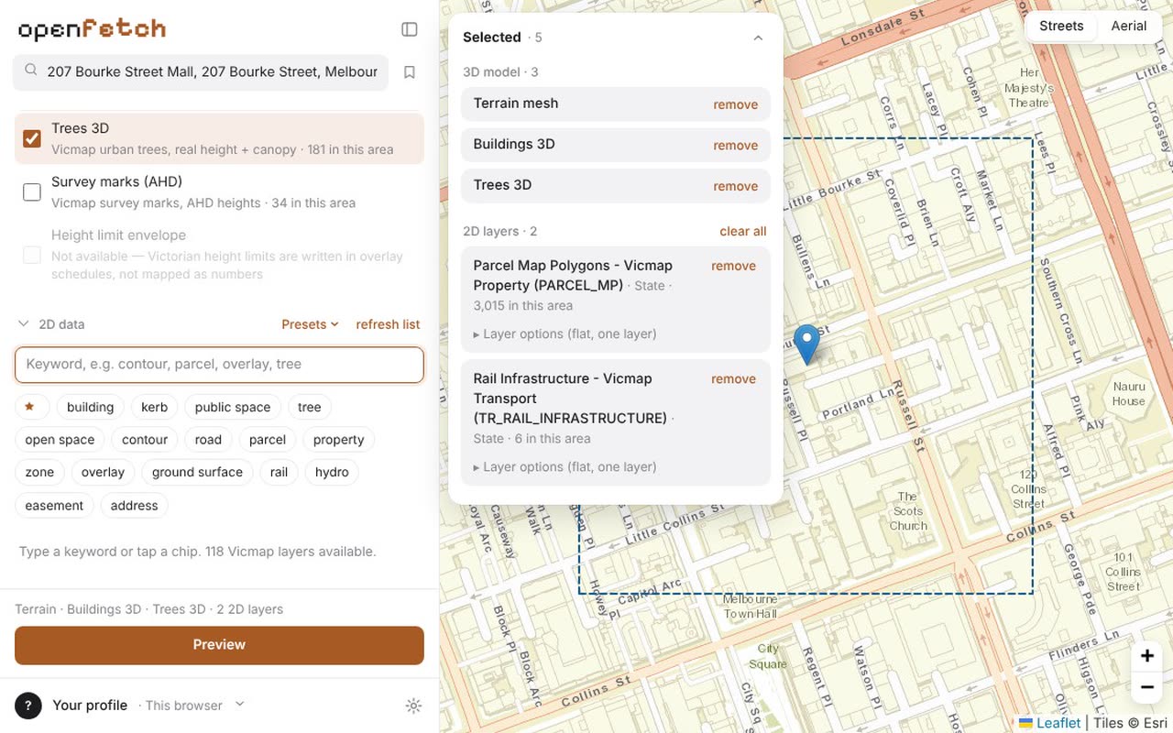Click the bookmark icon beside the address
The width and height of the screenshot is (1173, 733).
[x=410, y=71]
